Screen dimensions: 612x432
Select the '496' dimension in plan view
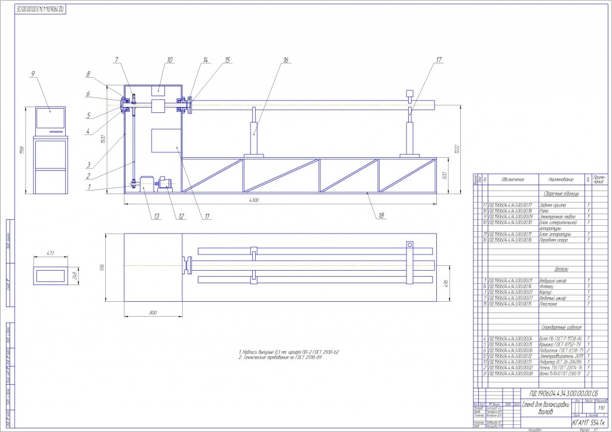pyautogui.click(x=446, y=283)
